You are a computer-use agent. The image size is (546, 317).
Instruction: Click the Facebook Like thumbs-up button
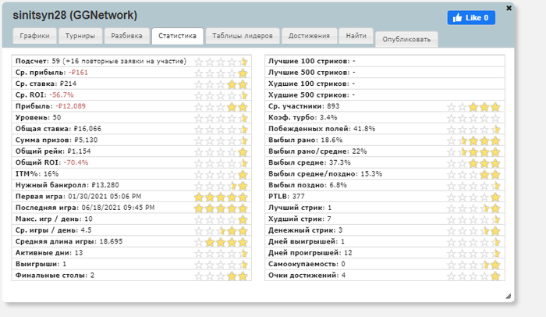(x=471, y=17)
